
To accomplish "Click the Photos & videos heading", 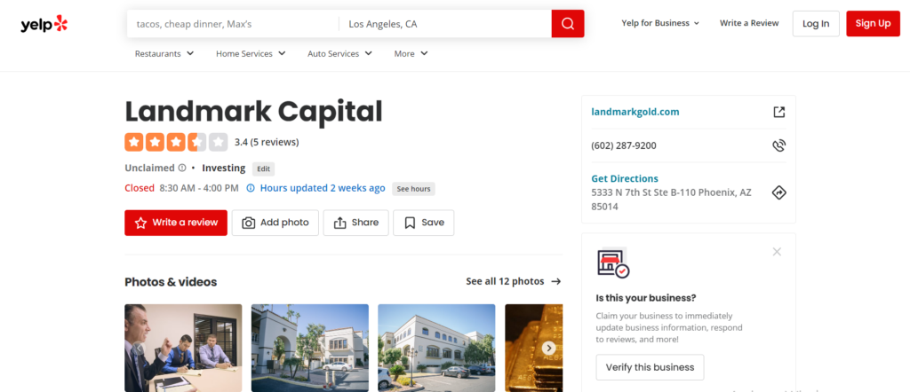I will pos(171,282).
